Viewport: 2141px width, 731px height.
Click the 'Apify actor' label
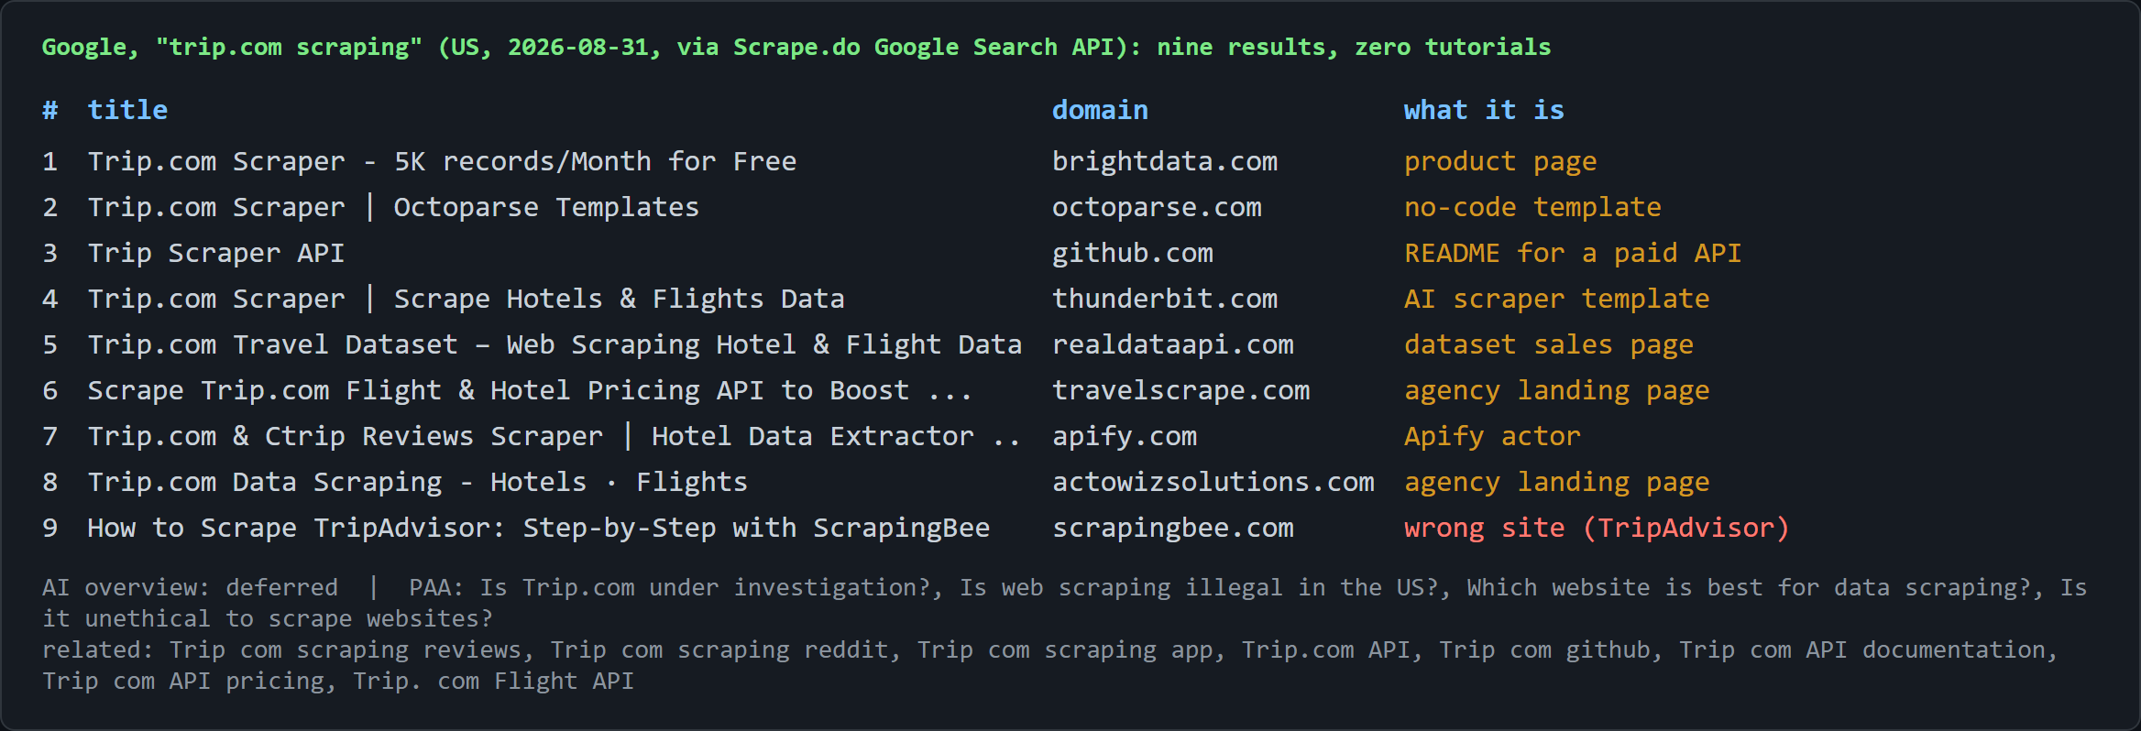point(1492,437)
